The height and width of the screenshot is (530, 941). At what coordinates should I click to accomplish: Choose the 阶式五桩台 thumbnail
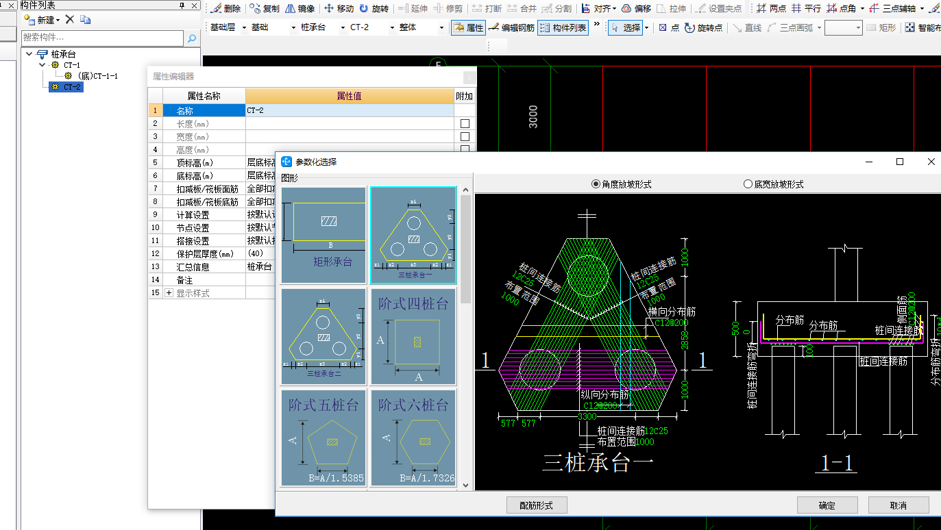pyautogui.click(x=323, y=438)
